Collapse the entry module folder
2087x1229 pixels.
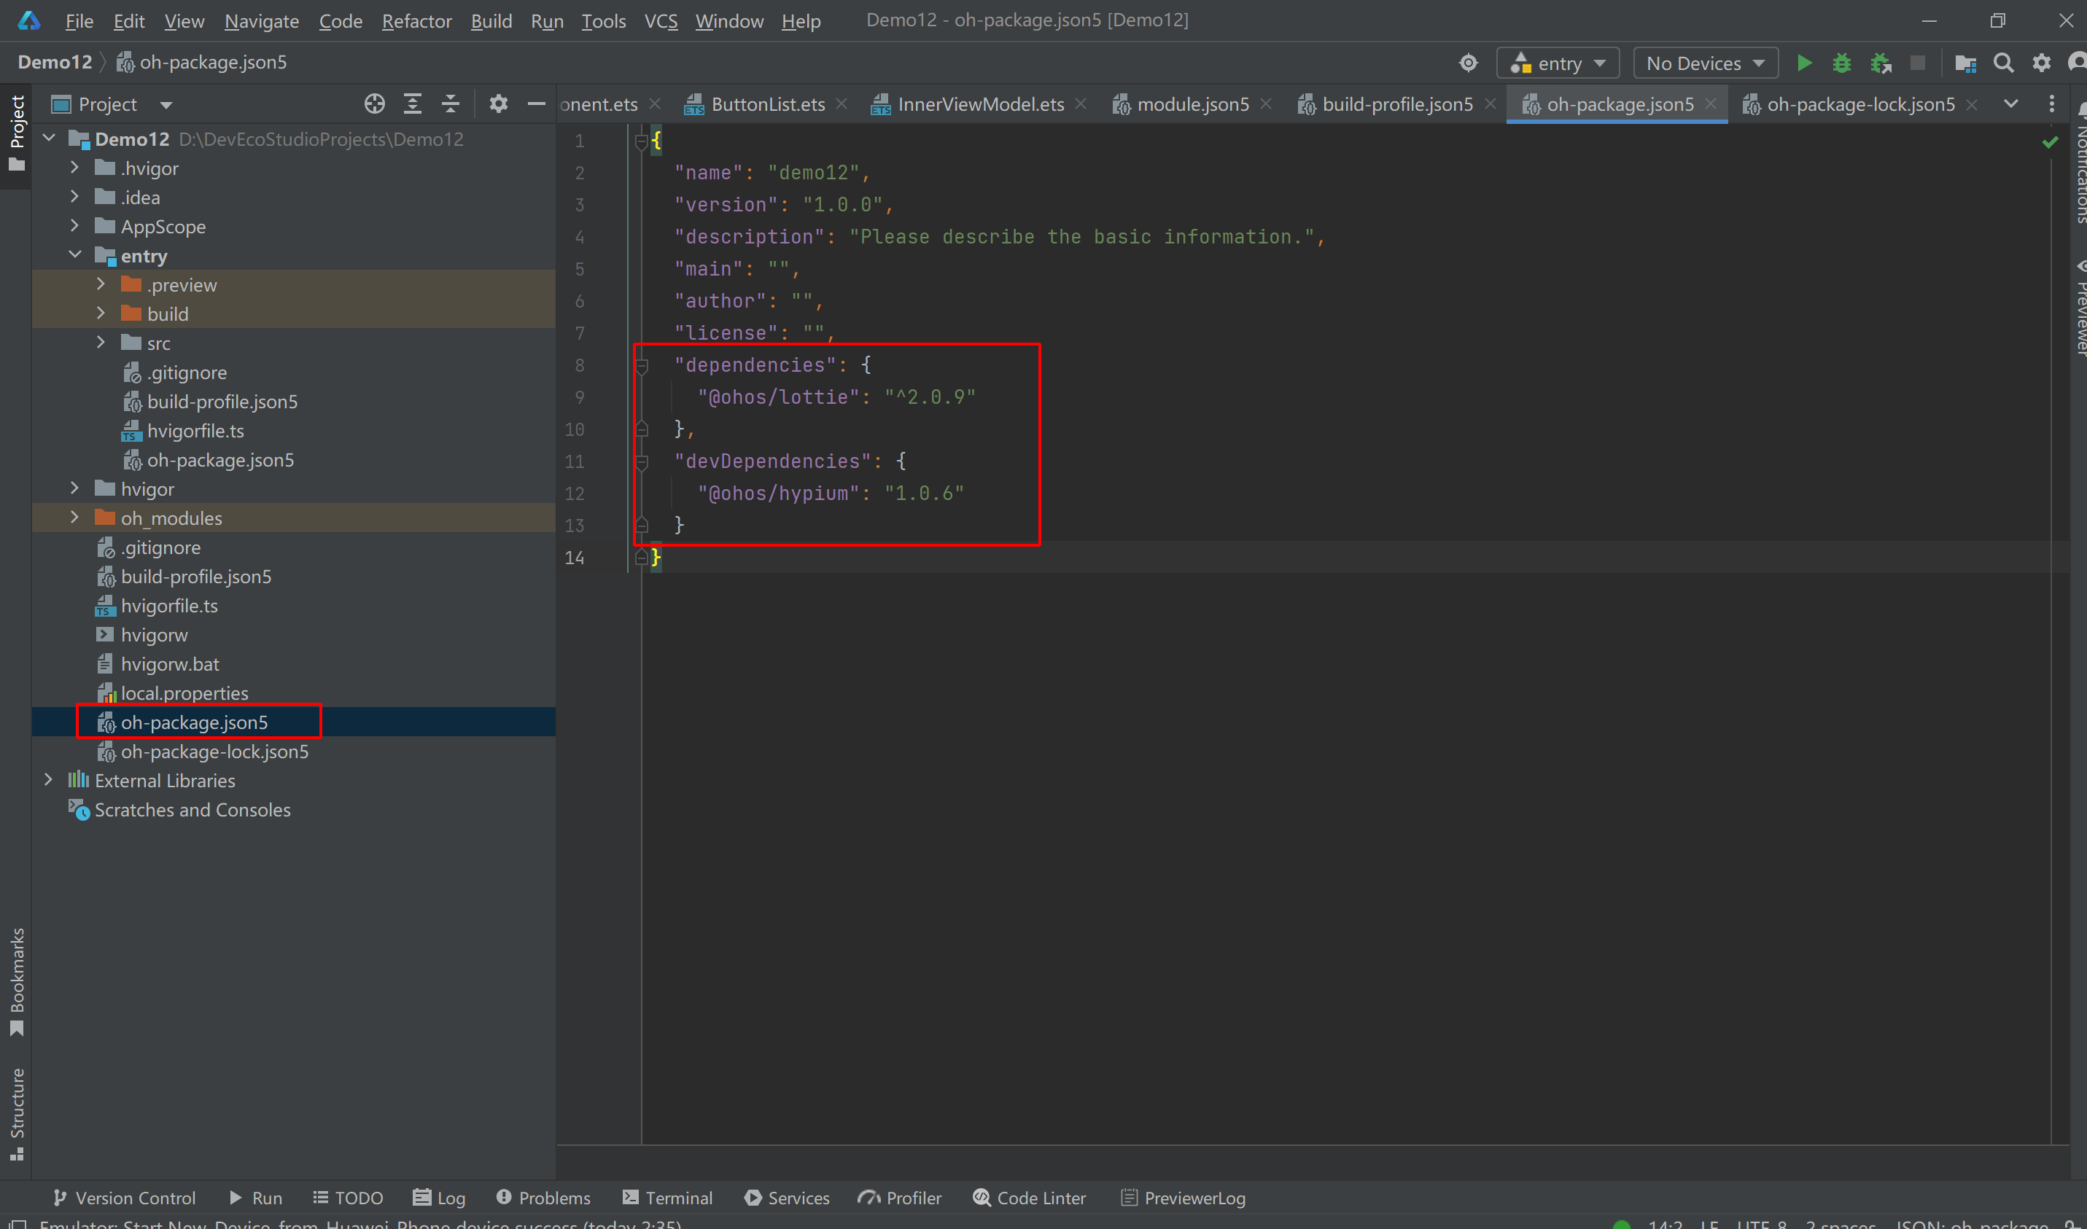point(74,255)
